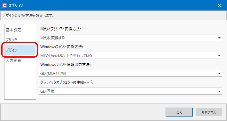
Task: Select the デザイン item in the sidebar
Action: (20, 50)
